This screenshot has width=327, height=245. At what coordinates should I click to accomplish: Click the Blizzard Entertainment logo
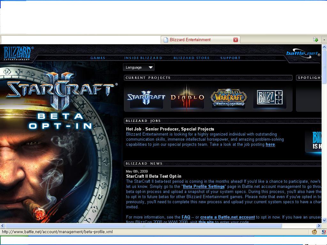[17, 53]
